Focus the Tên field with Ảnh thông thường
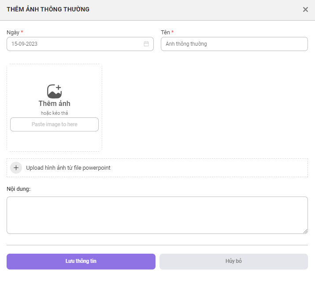The height and width of the screenshot is (284, 315). [234, 44]
